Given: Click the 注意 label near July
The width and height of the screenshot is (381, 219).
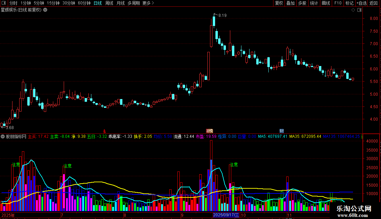Looking at the screenshot, I should click(67, 166).
